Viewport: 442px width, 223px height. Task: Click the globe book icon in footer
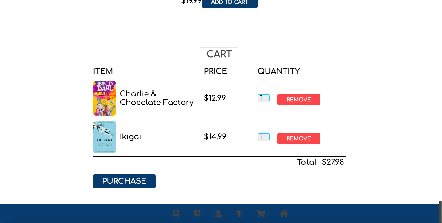[176, 214]
